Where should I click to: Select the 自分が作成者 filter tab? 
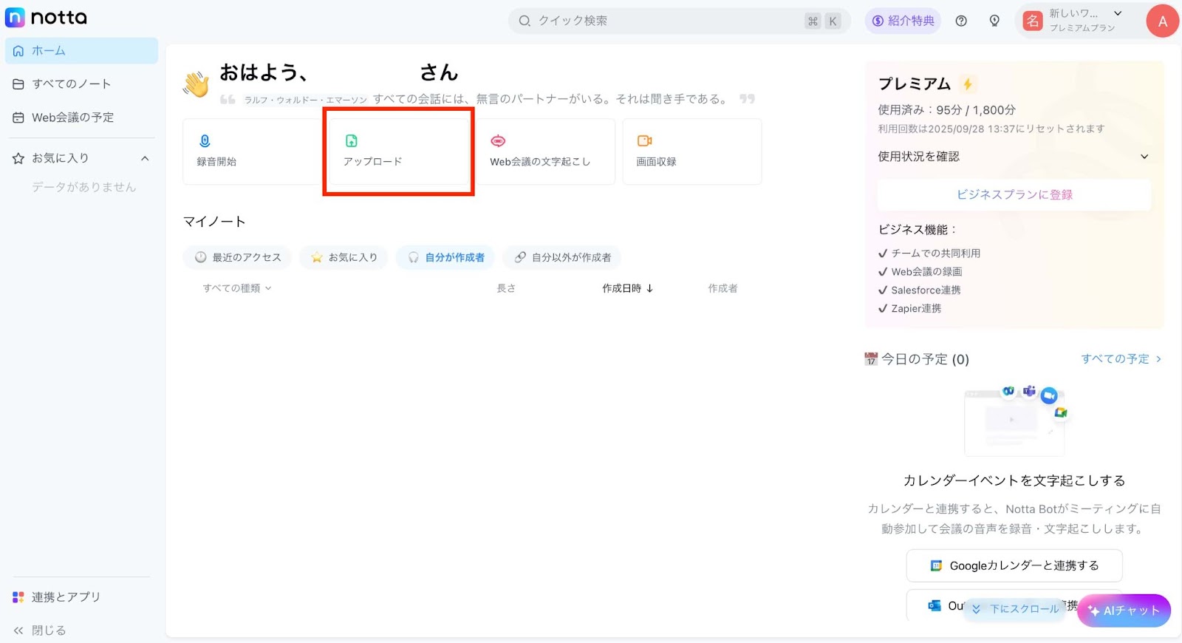click(445, 257)
